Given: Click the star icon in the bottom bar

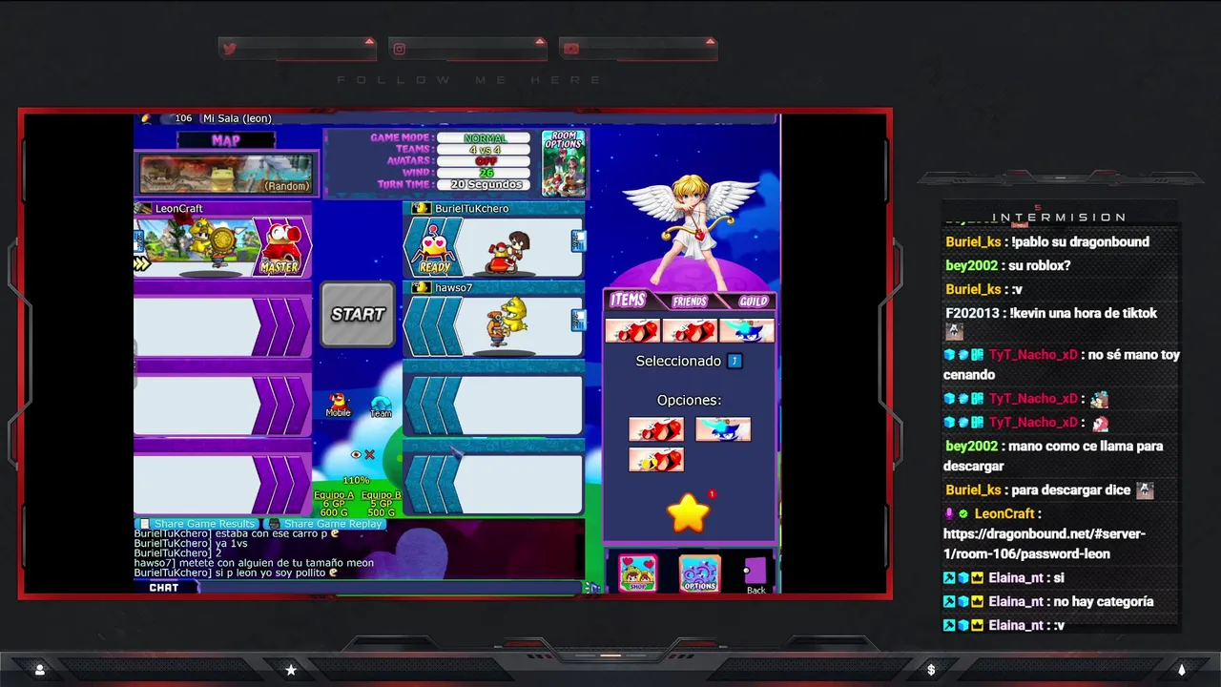Looking at the screenshot, I should [291, 670].
